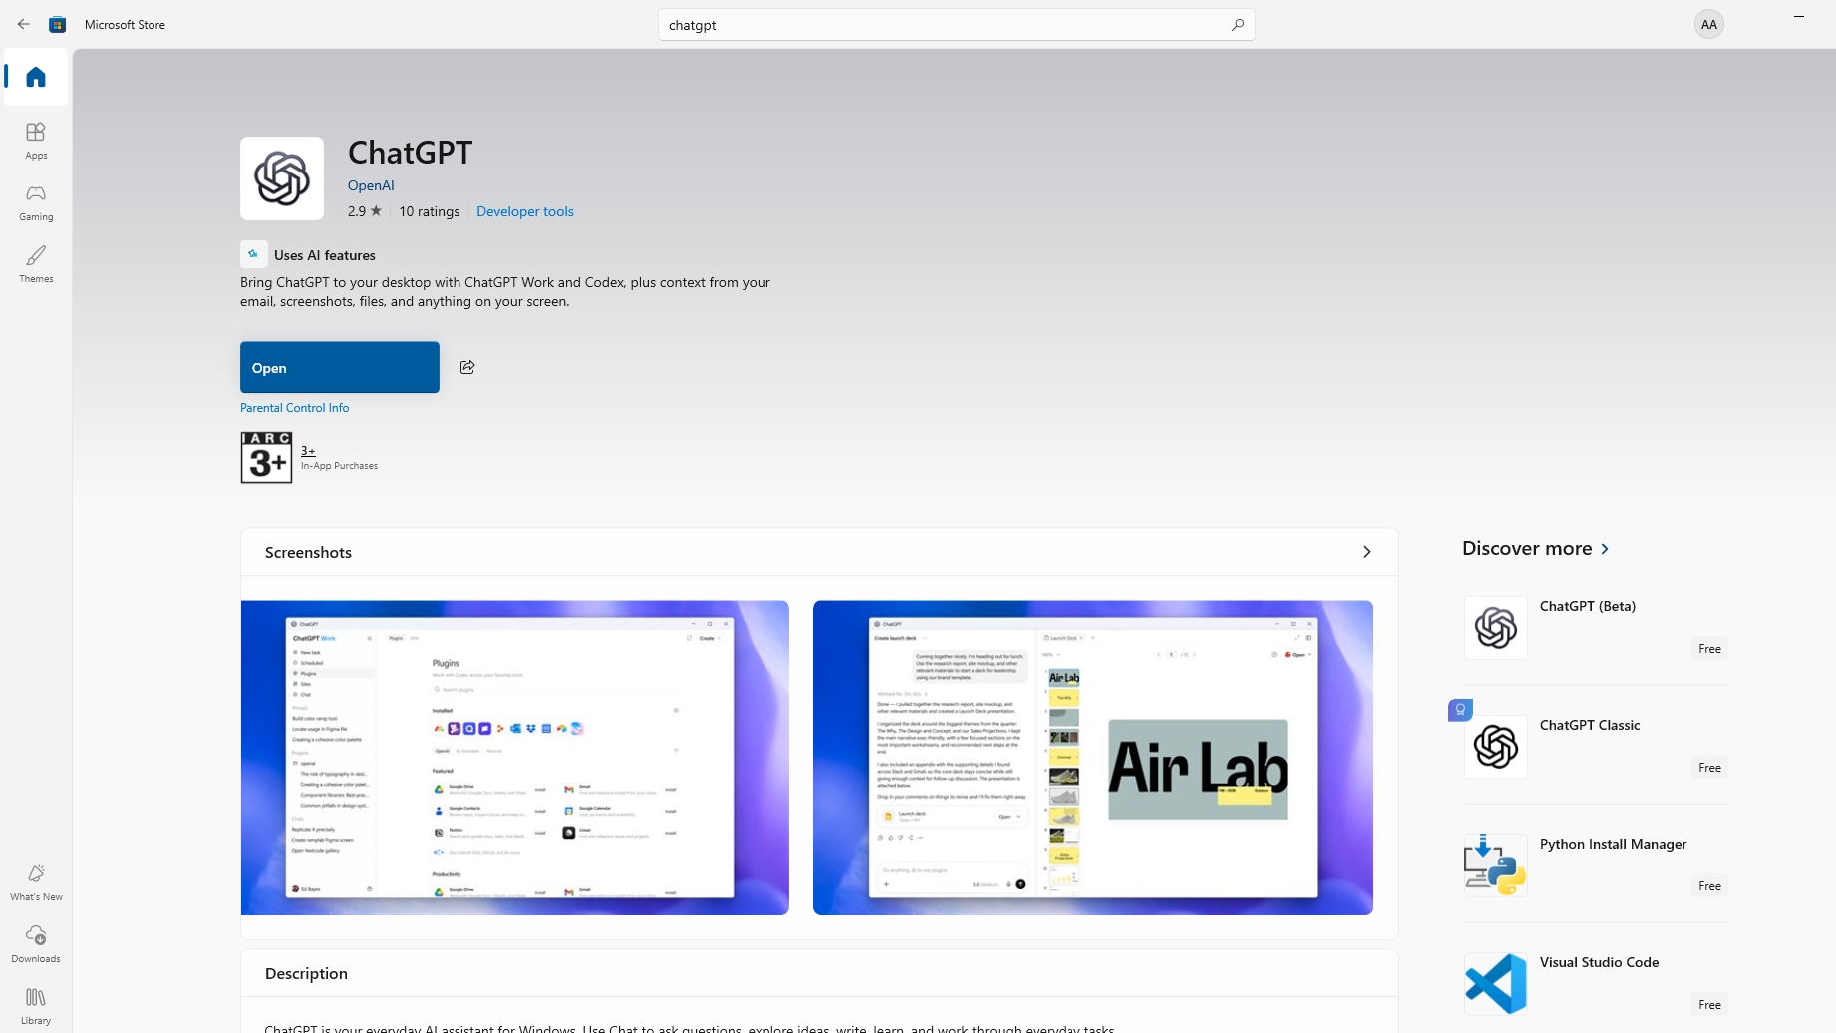
Task: Click the In-App Purchases label
Action: tap(339, 466)
